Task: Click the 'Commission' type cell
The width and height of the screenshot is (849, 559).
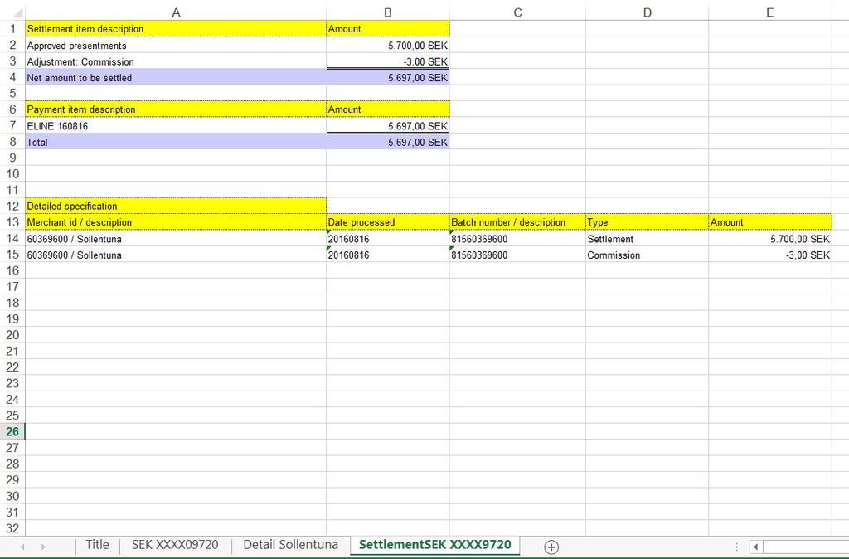Action: point(647,255)
